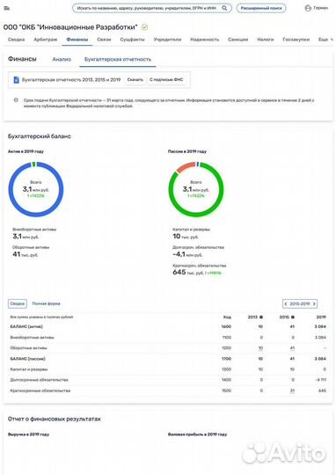The height and width of the screenshot is (475, 336).
Task: Click the Выручка в 2019 году label
Action: (x=28, y=435)
